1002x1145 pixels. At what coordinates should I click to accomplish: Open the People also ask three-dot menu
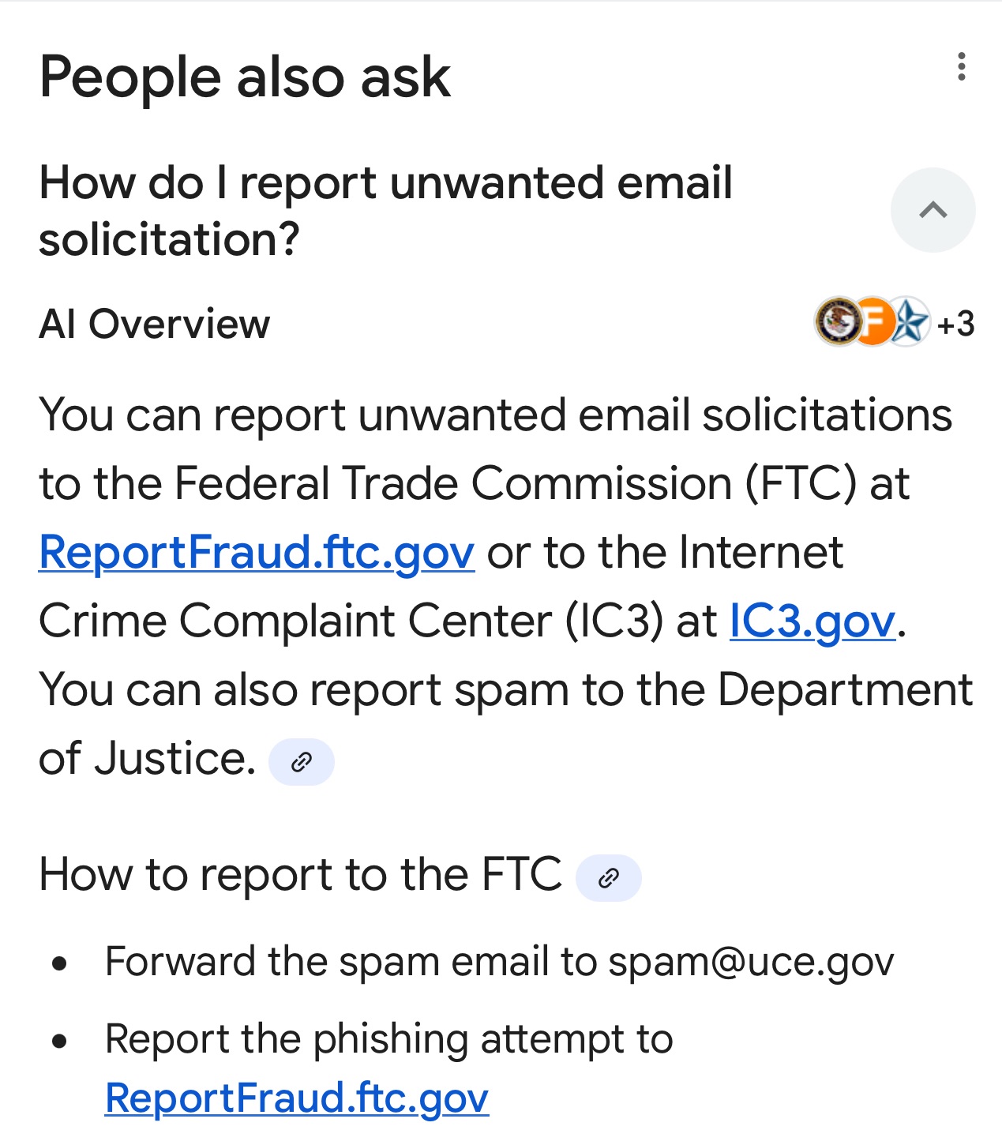tap(961, 67)
